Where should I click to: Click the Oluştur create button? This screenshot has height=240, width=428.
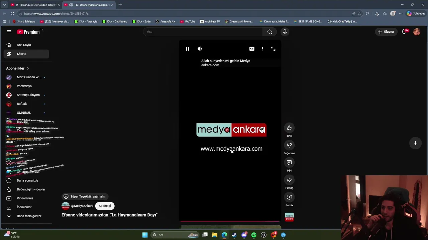click(x=386, y=32)
